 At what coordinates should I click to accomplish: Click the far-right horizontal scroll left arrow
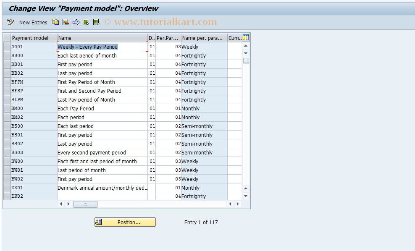pyautogui.click(x=230, y=204)
